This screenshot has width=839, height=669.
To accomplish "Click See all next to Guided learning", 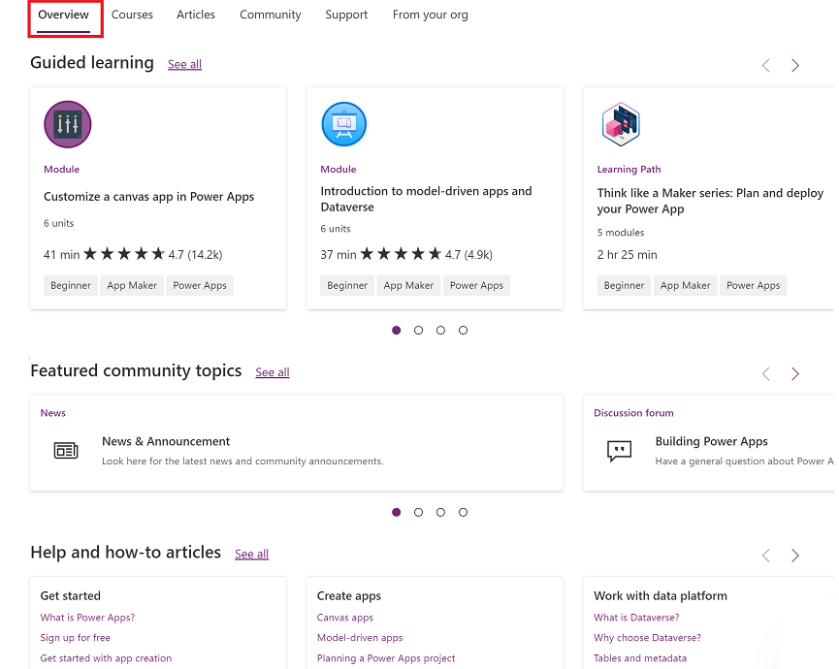I will [184, 64].
